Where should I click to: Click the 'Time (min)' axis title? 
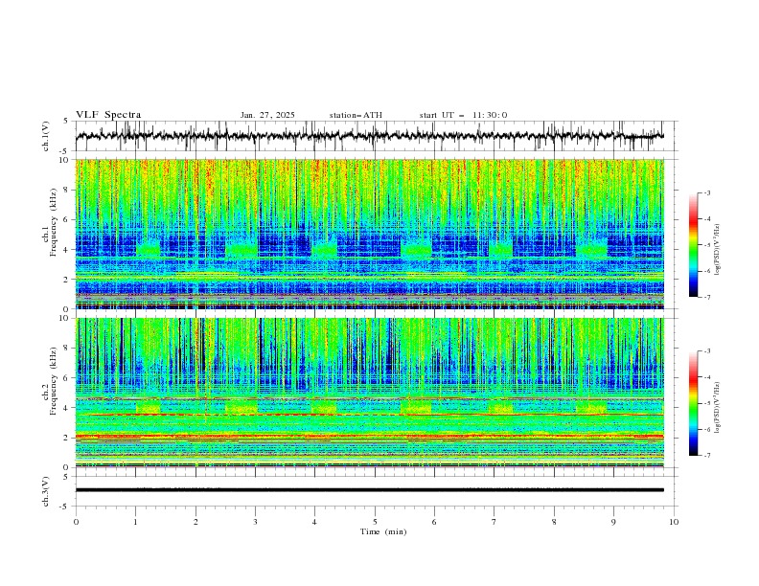(383, 531)
